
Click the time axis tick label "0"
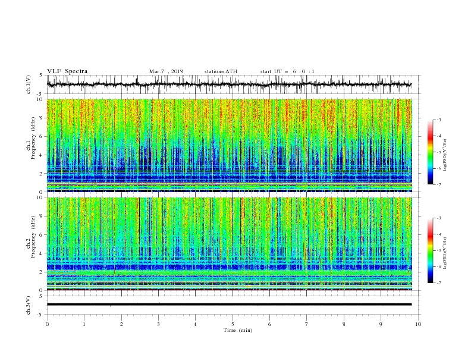[47, 324]
